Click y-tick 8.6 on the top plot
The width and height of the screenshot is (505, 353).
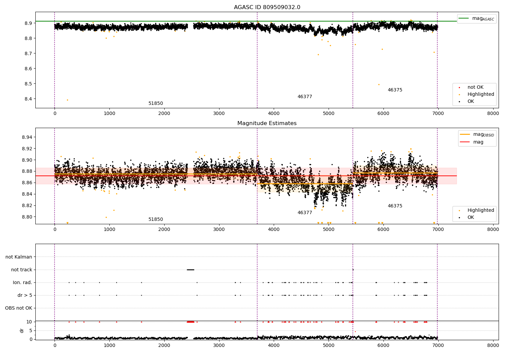[28, 69]
